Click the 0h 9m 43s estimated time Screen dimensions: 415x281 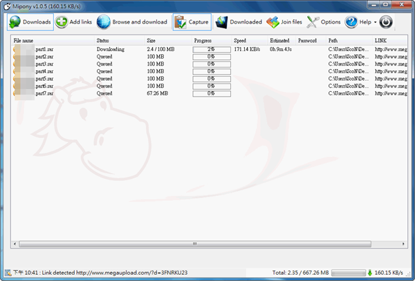point(281,50)
